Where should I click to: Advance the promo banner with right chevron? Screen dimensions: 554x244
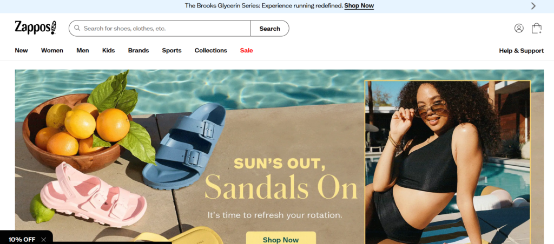coord(533,6)
